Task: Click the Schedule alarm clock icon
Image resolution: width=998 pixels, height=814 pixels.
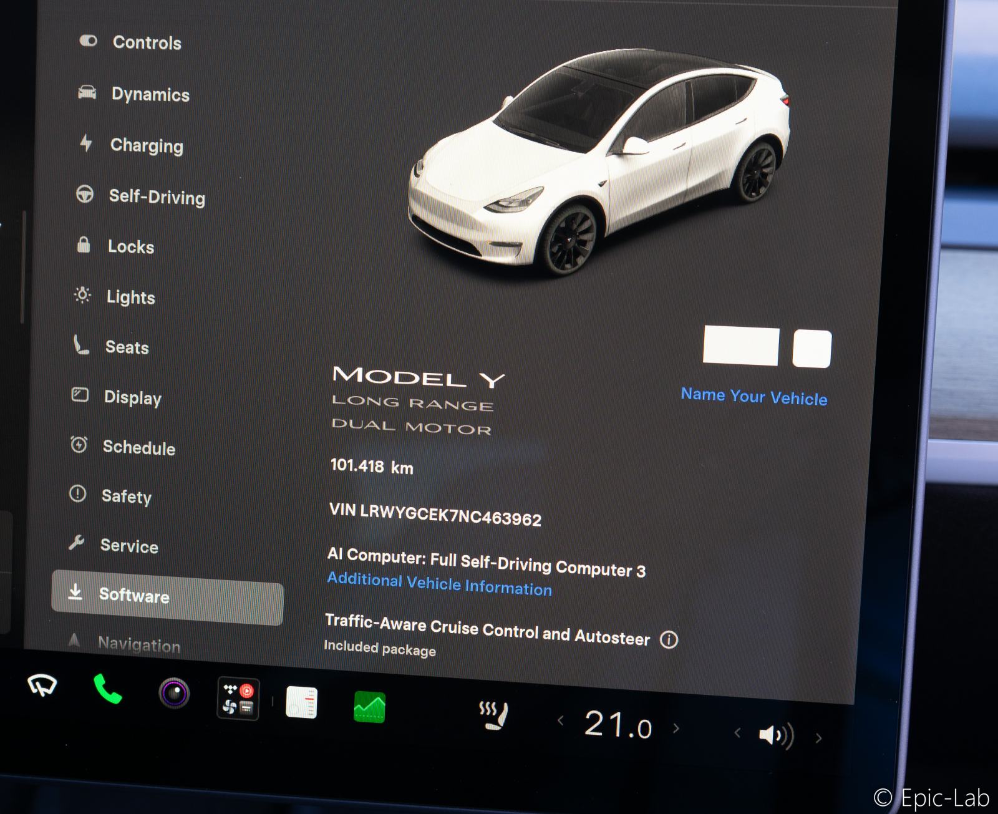Action: (79, 444)
